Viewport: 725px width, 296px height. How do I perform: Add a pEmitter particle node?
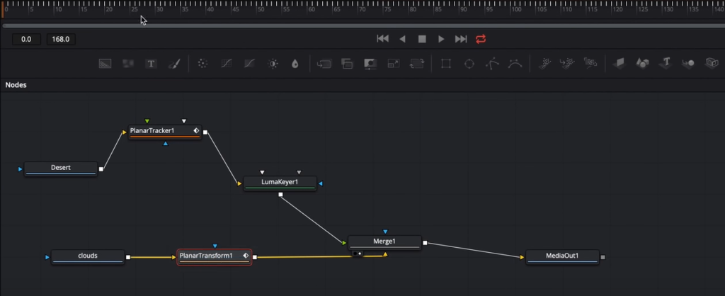545,64
